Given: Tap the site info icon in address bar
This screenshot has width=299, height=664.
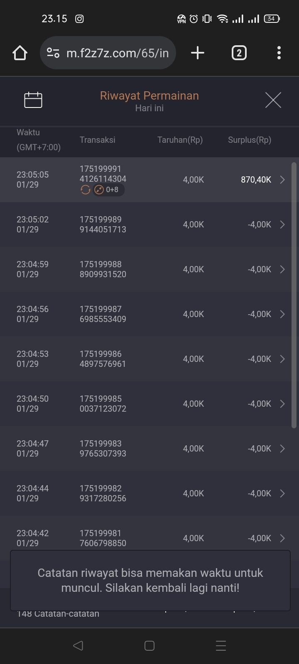Looking at the screenshot, I should [x=53, y=53].
